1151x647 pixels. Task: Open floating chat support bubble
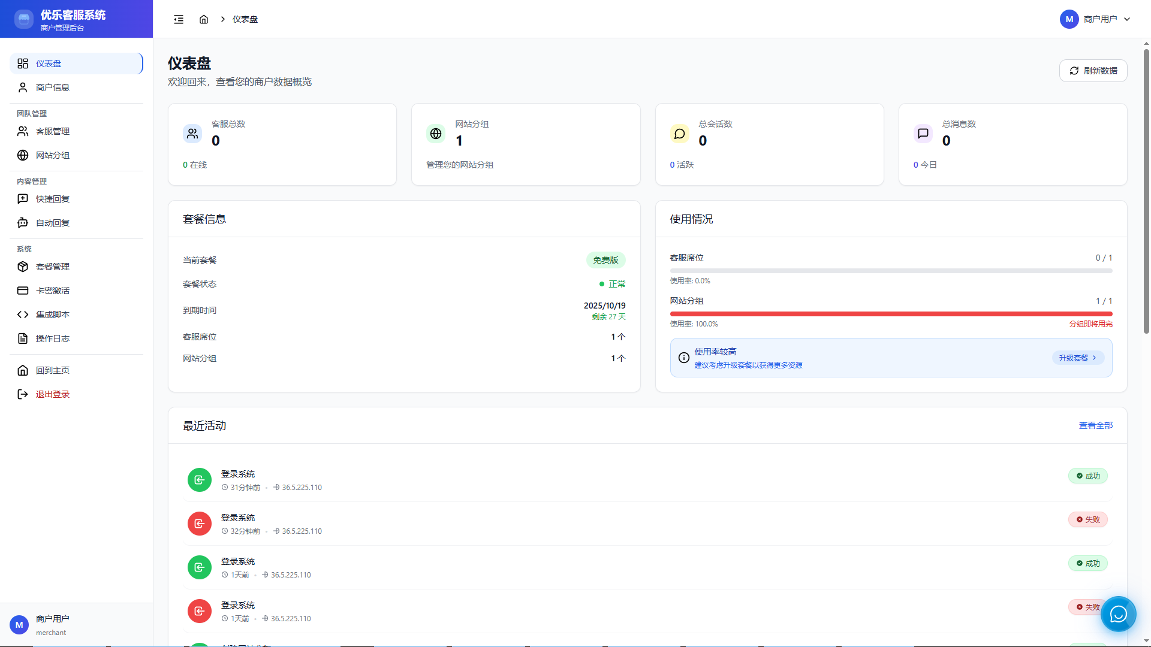[1118, 614]
